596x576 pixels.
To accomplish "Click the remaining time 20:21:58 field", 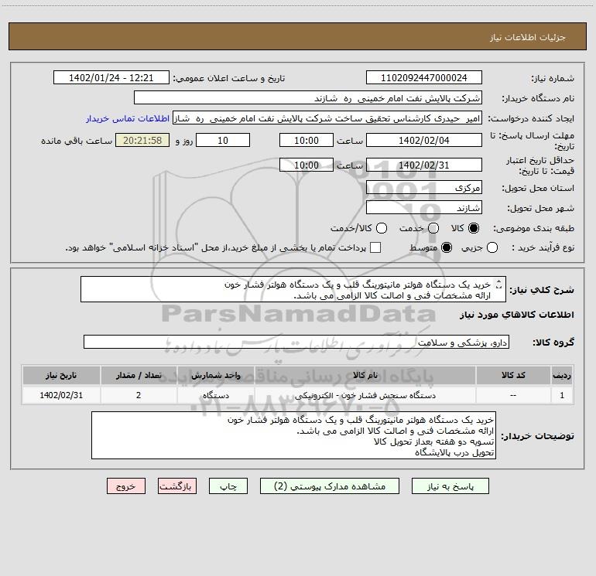I will point(142,140).
